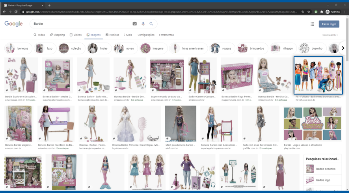Filter by roupas chip
The image size is (350, 193).
coord(222,48)
